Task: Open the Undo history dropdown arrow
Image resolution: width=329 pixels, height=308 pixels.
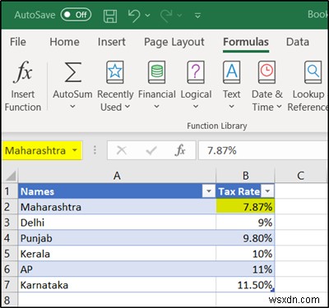Action: click(148, 16)
